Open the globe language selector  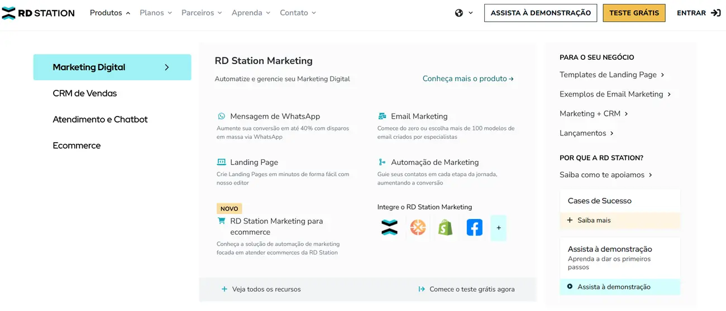(x=459, y=13)
